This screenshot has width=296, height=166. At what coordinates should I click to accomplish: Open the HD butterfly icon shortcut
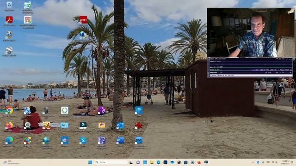[46, 125]
